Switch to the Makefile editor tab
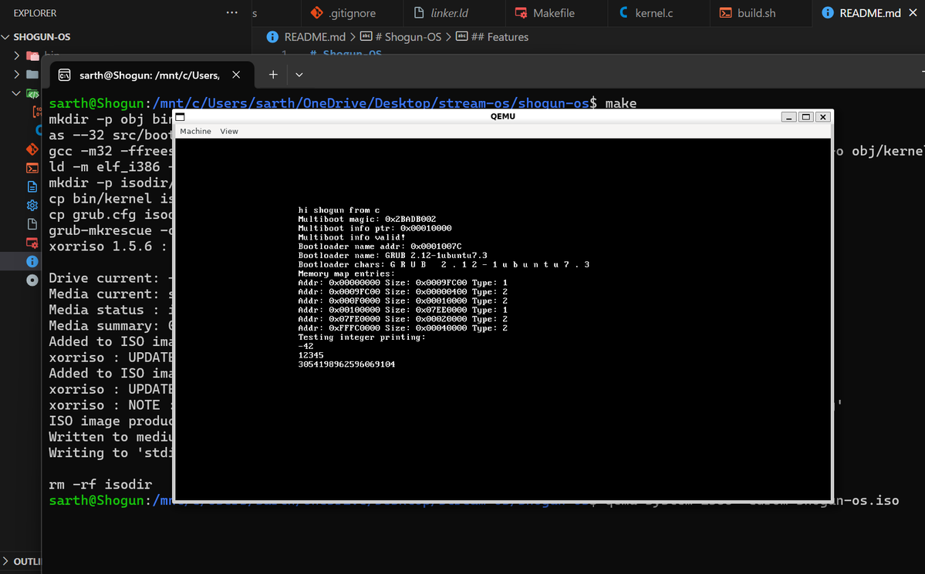Image resolution: width=925 pixels, height=574 pixels. pyautogui.click(x=556, y=13)
